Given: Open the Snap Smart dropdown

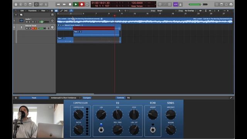Looking at the screenshot, I should click(167, 11).
